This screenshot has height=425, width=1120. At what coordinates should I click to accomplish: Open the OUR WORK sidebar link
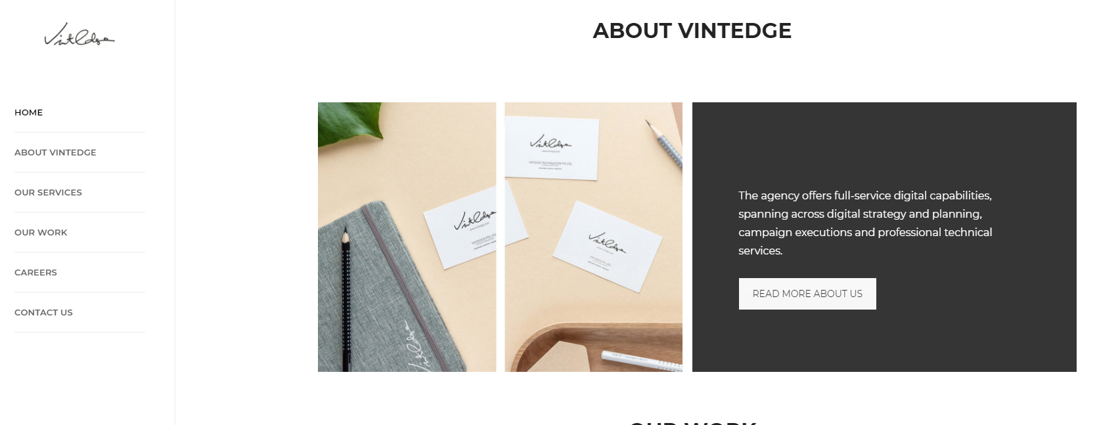[x=41, y=233]
